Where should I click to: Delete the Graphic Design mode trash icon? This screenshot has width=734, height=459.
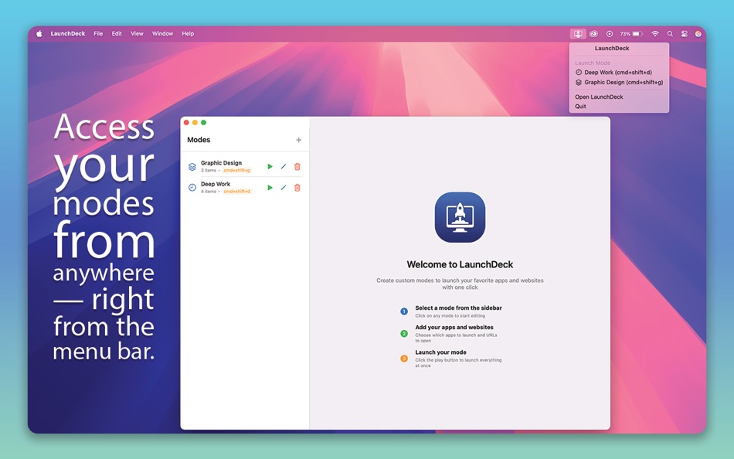pyautogui.click(x=297, y=167)
